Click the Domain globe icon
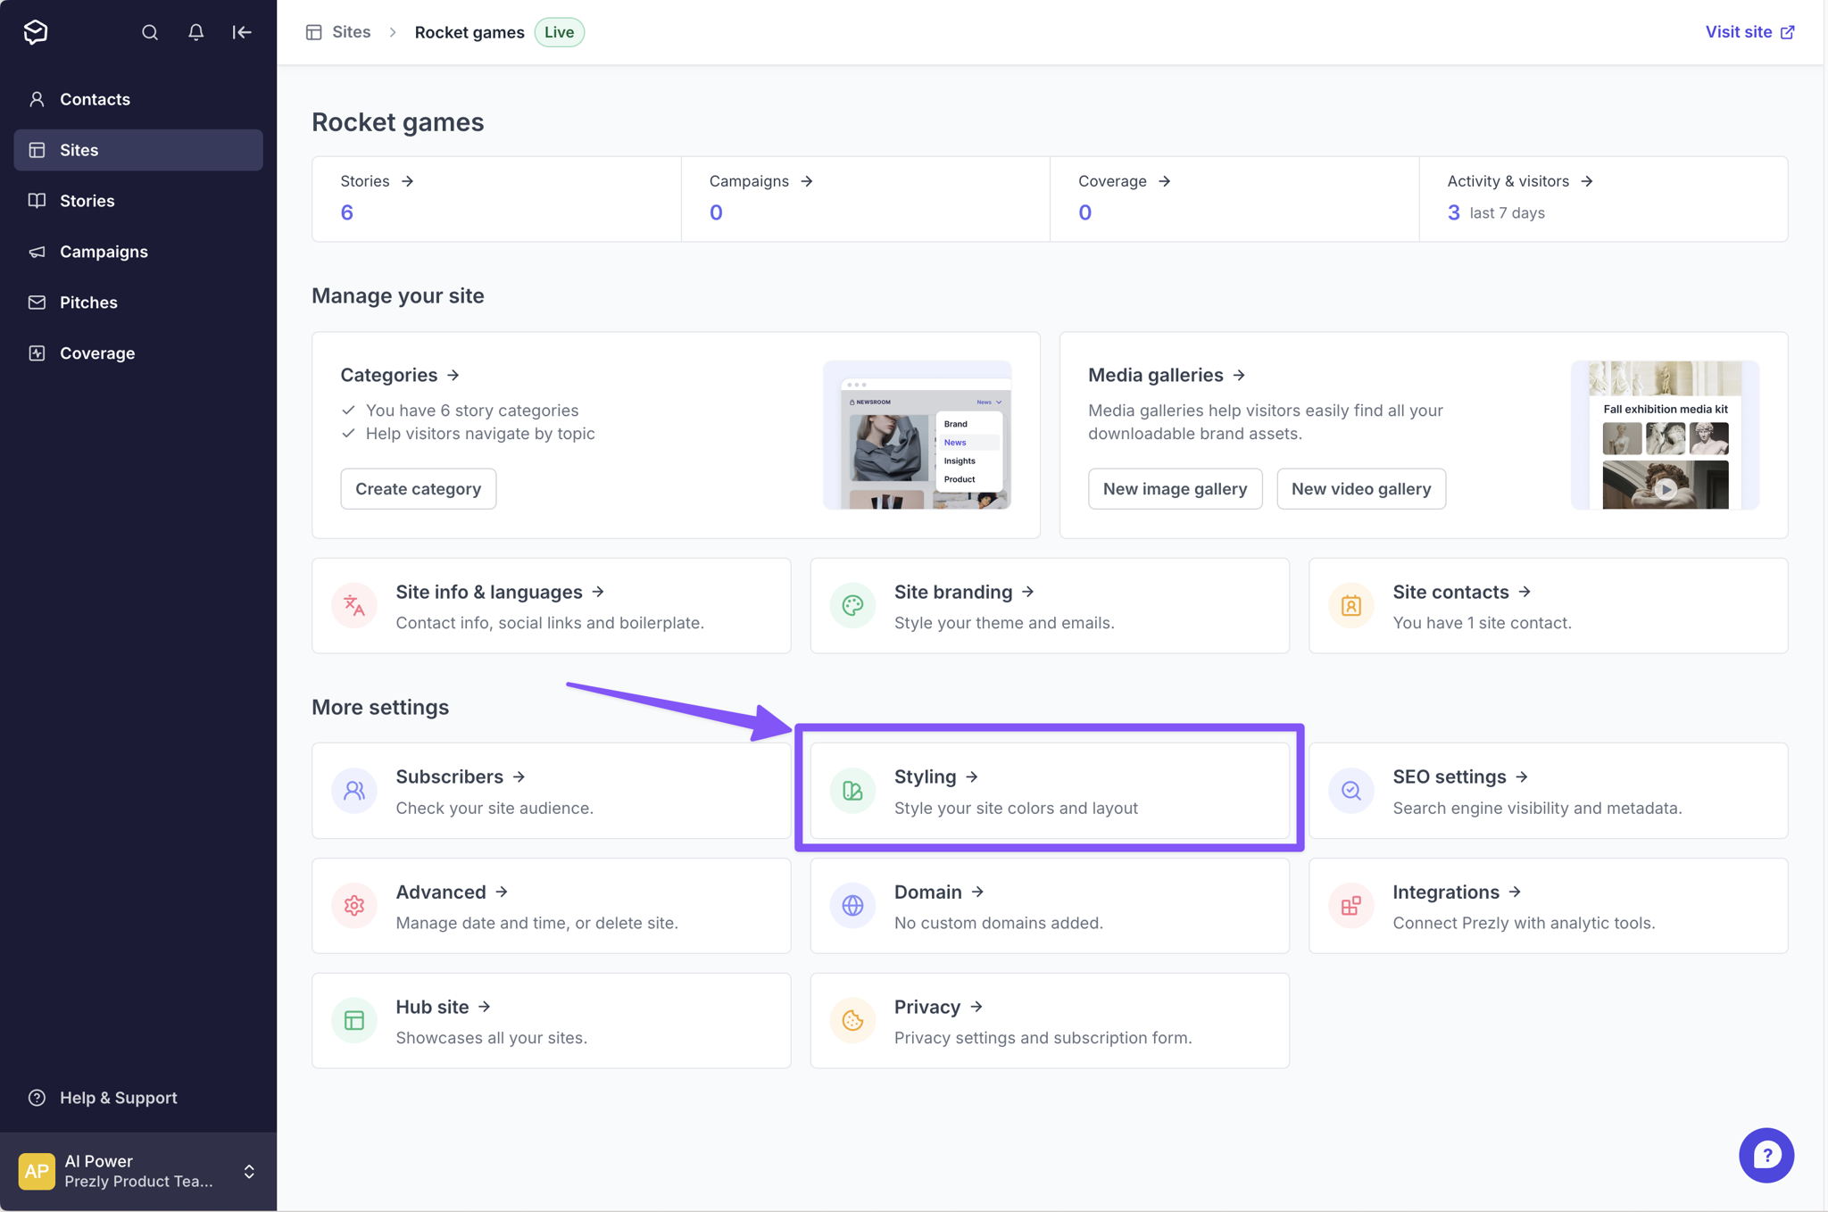The image size is (1828, 1212). tap(852, 906)
